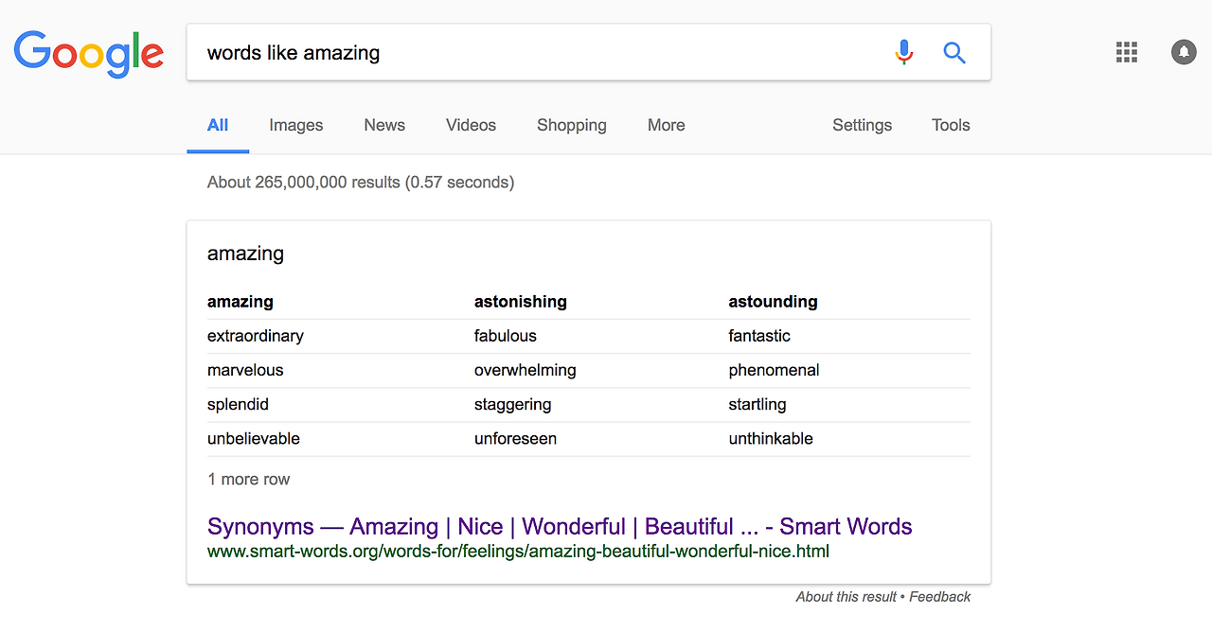Show the search Tools options
This screenshot has height=632, width=1212.
(951, 125)
